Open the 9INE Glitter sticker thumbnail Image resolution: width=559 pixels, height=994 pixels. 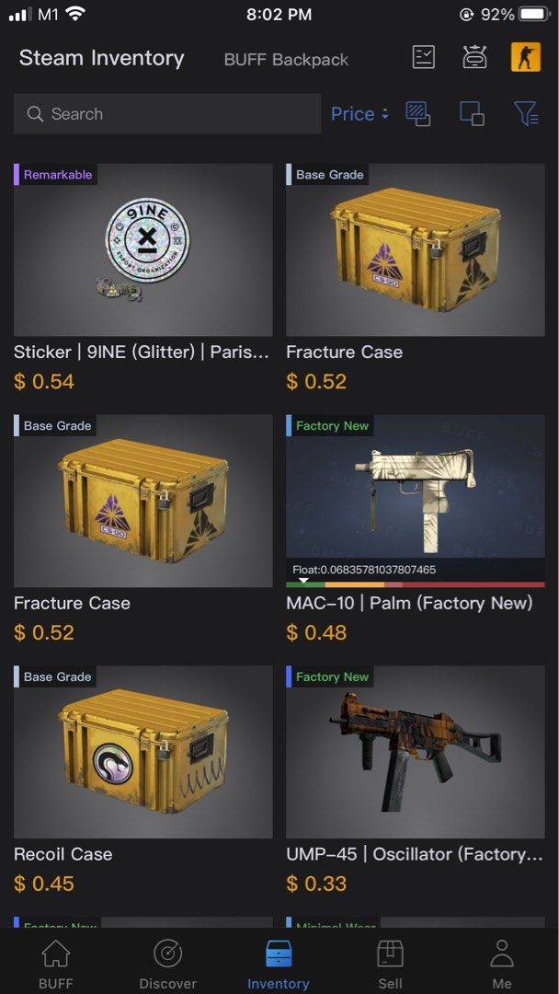pyautogui.click(x=143, y=249)
